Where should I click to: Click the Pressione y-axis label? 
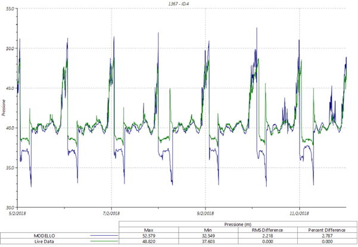3,108
